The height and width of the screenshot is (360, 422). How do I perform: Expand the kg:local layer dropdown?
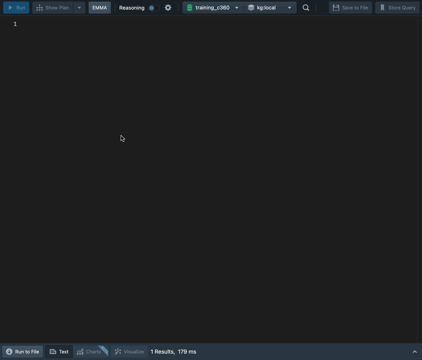pos(289,8)
